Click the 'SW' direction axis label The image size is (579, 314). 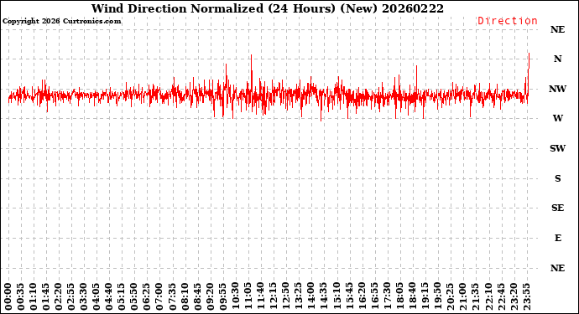[x=557, y=148]
